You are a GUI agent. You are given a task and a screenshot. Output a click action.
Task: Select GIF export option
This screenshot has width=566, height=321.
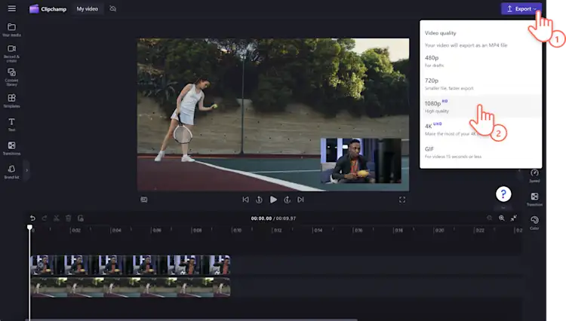point(481,152)
